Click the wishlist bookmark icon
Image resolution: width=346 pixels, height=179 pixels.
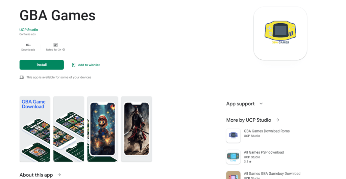73,65
